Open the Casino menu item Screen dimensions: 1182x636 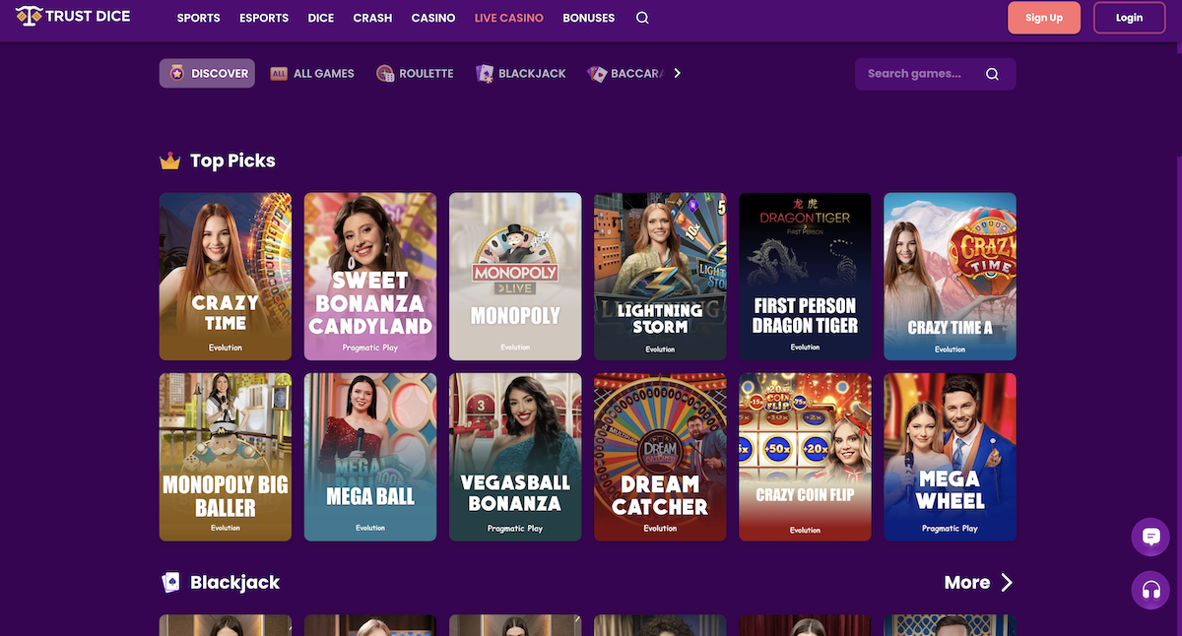pos(433,18)
